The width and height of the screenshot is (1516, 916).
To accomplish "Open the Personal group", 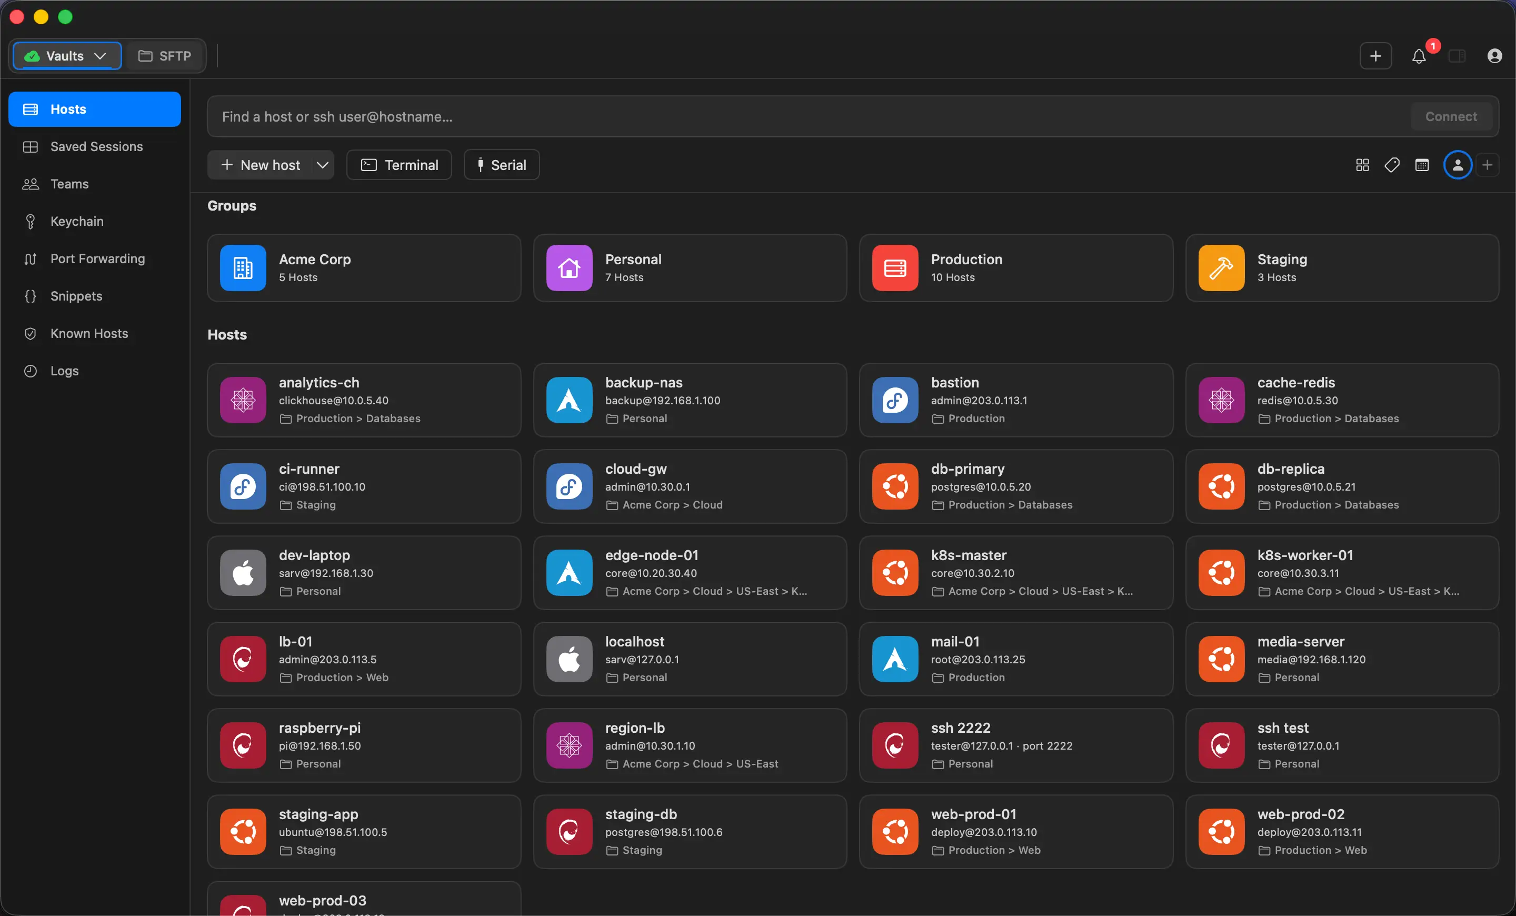I will (690, 267).
